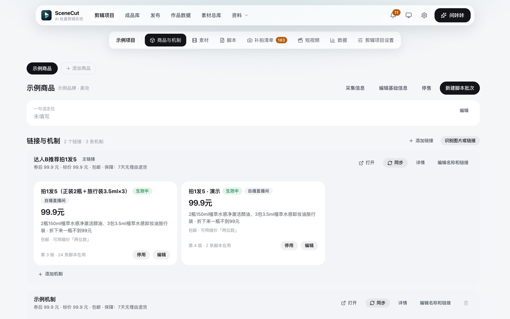Sync the 示例机制 link

377,303
